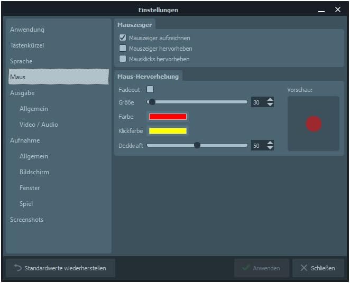The height and width of the screenshot is (283, 350).
Task: Open the Spiel settings page
Action: pyautogui.click(x=59, y=203)
